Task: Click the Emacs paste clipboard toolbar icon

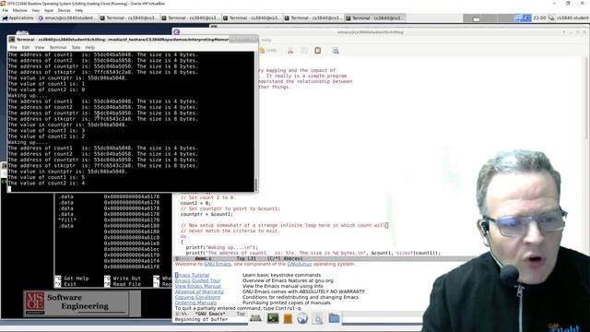Action: point(317,51)
